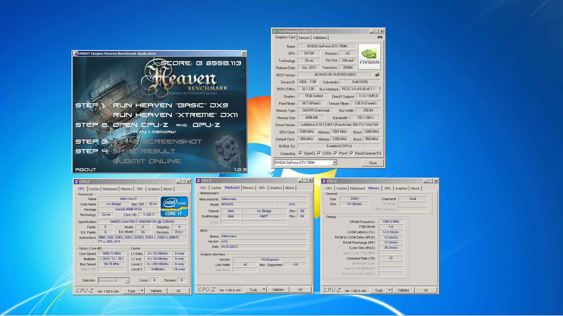This screenshot has height=316, width=563.
Task: Open the Validation tab in GPU-Z
Action: tap(320, 38)
